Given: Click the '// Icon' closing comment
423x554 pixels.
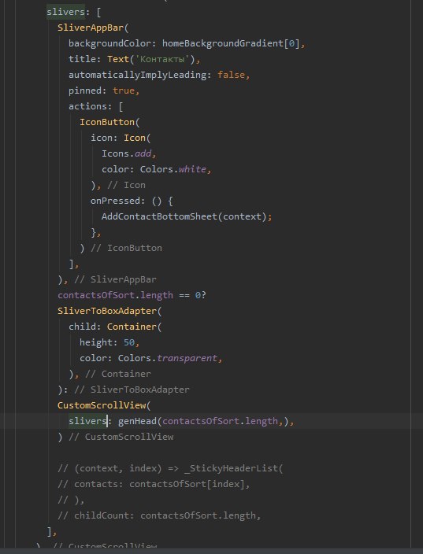Looking at the screenshot, I should click(x=126, y=185).
